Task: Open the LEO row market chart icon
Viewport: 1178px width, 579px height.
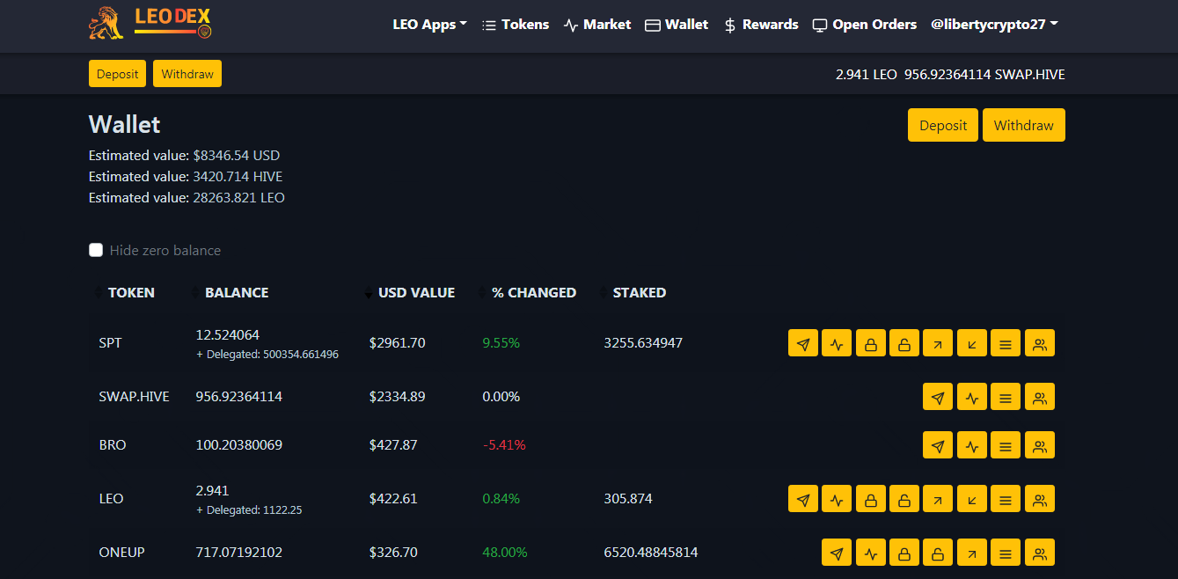Action: tap(837, 499)
